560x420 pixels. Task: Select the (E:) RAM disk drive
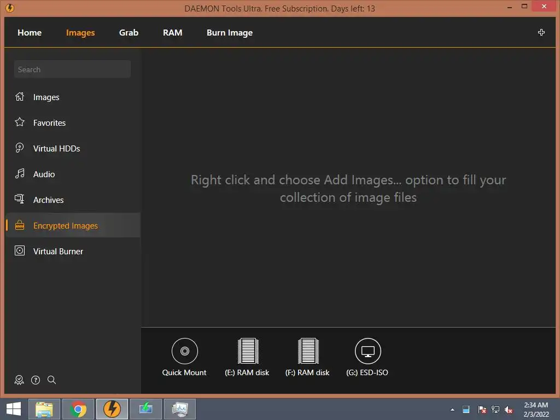247,357
